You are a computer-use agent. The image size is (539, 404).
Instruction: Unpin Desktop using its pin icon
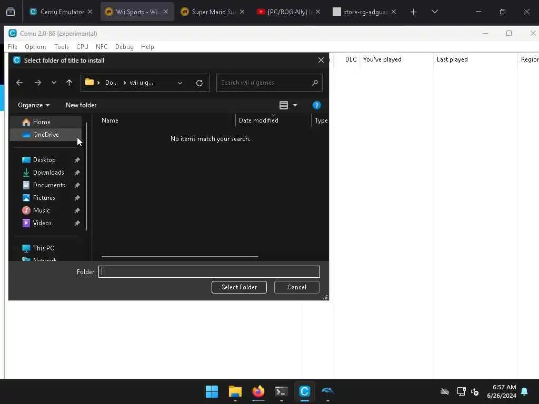77,160
